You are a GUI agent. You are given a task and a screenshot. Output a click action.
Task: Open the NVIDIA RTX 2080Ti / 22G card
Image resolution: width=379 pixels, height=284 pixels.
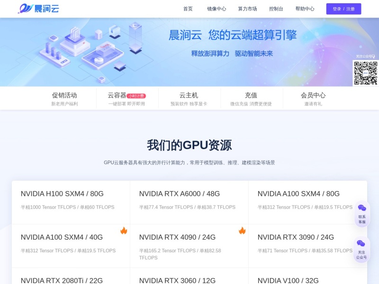71,276
